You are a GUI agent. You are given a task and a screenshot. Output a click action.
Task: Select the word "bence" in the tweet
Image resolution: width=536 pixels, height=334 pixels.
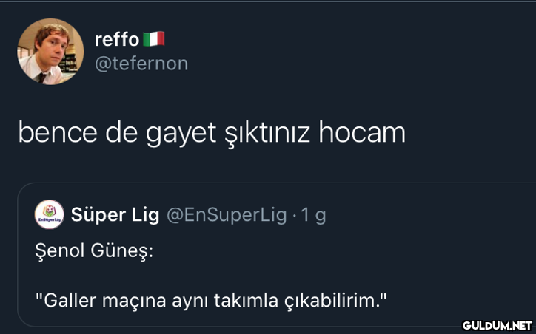[x=58, y=132]
